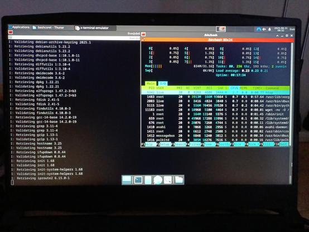This screenshot has width=309, height=232.
Task: Click the /bin/bash window title text
Action: click(211, 35)
